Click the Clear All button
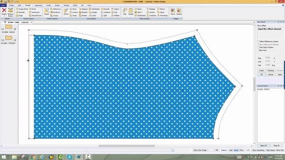285x160 pixels. tap(276, 145)
